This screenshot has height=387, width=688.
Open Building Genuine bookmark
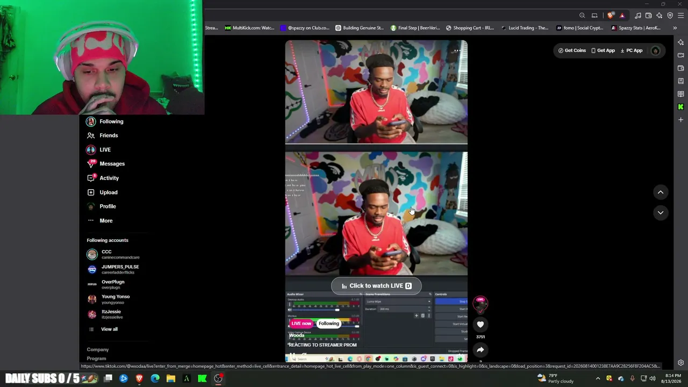pyautogui.click(x=359, y=28)
